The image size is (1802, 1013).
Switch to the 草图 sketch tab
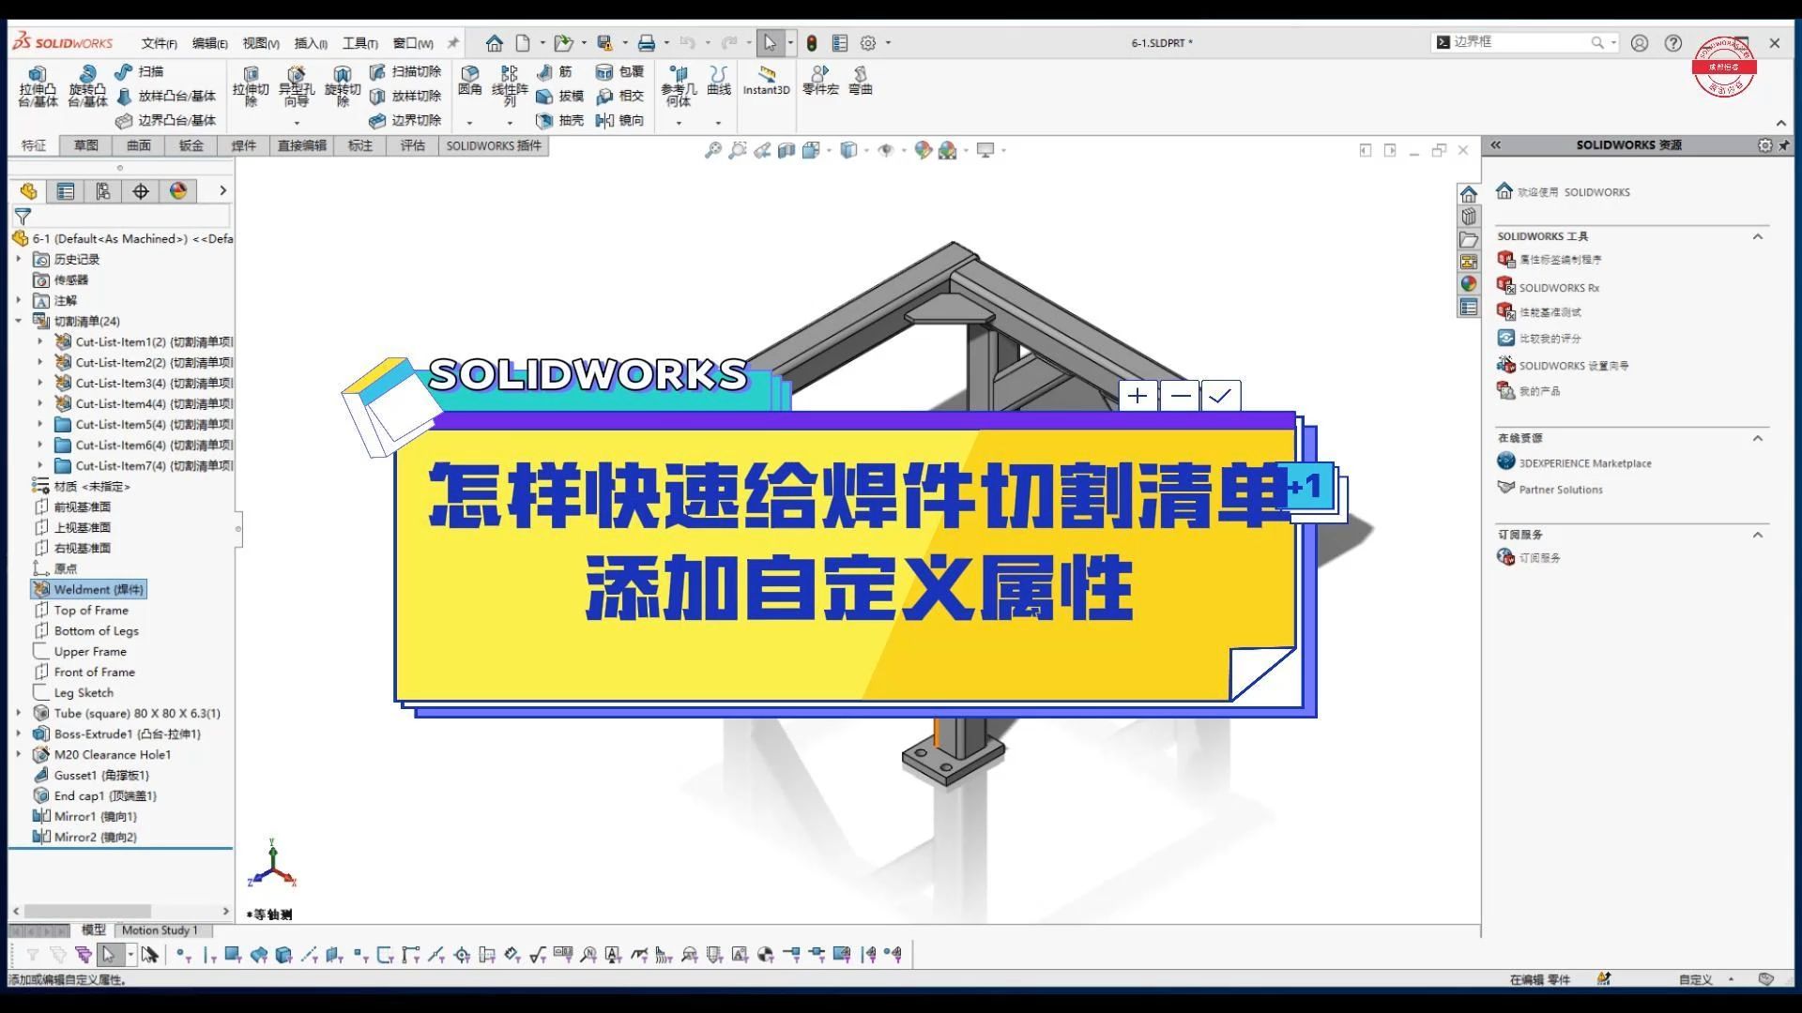(x=86, y=145)
